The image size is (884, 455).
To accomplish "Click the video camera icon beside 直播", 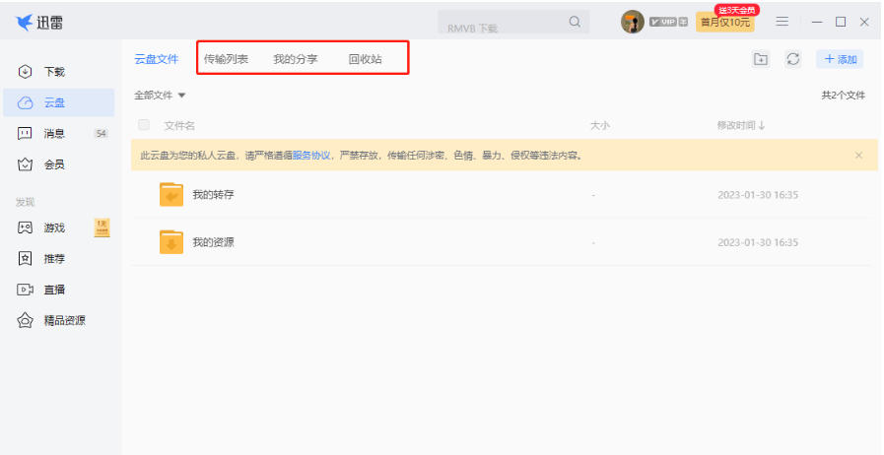I will pos(25,290).
